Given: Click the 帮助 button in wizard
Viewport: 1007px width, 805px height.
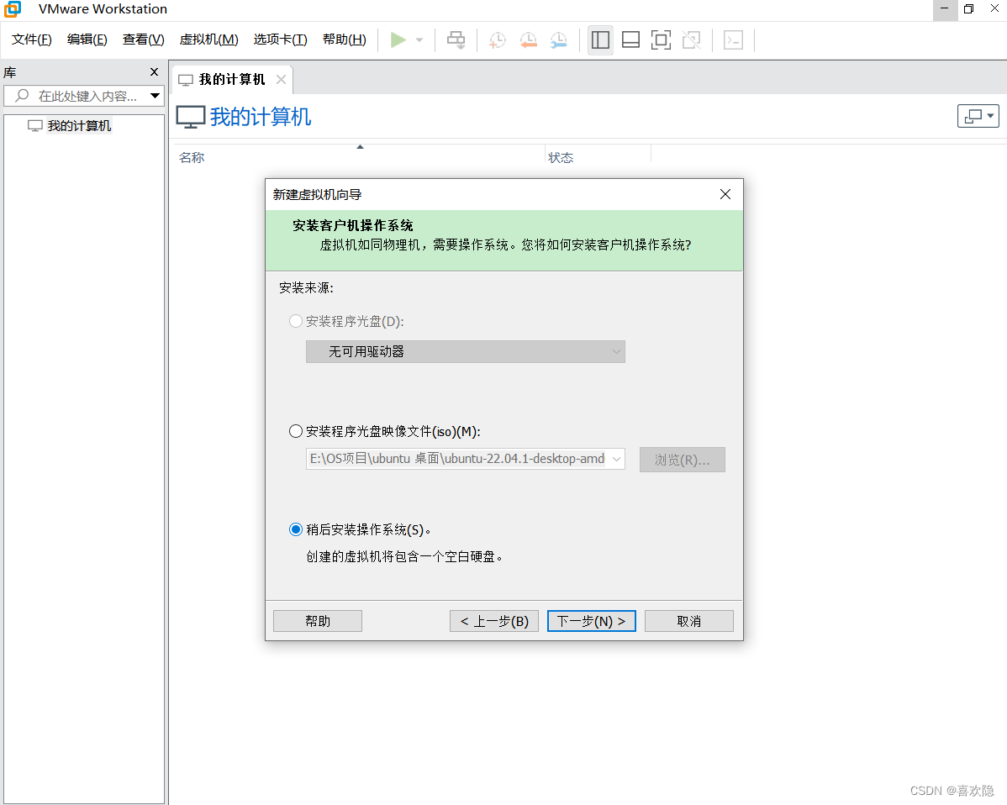Looking at the screenshot, I should [318, 621].
